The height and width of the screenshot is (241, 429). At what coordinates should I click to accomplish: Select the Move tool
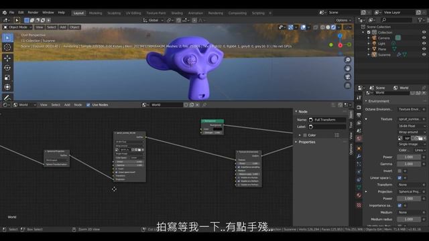(7, 58)
